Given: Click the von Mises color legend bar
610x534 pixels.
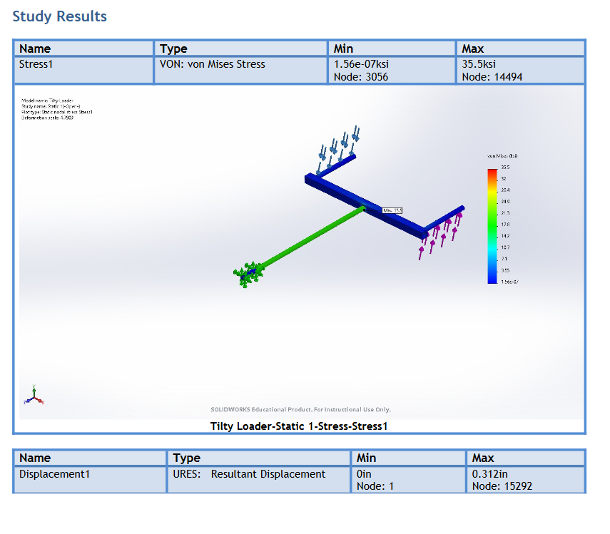Looking at the screenshot, I should (492, 226).
